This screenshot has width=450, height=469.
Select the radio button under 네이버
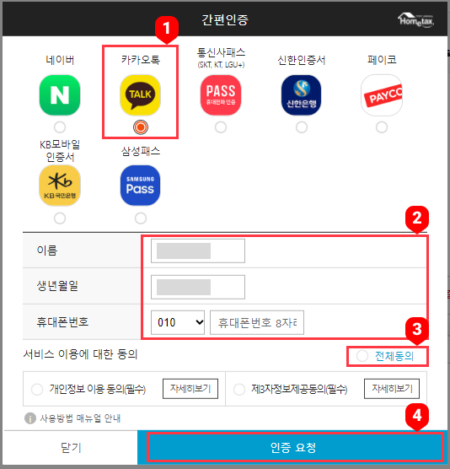click(60, 127)
